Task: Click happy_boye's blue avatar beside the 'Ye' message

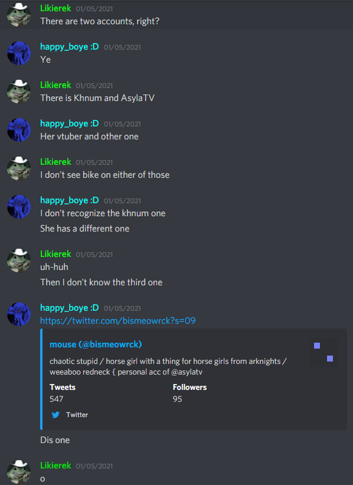Action: click(x=19, y=53)
